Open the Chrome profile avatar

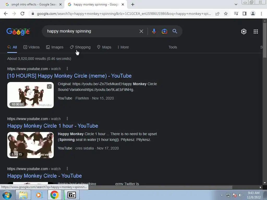[253, 14]
